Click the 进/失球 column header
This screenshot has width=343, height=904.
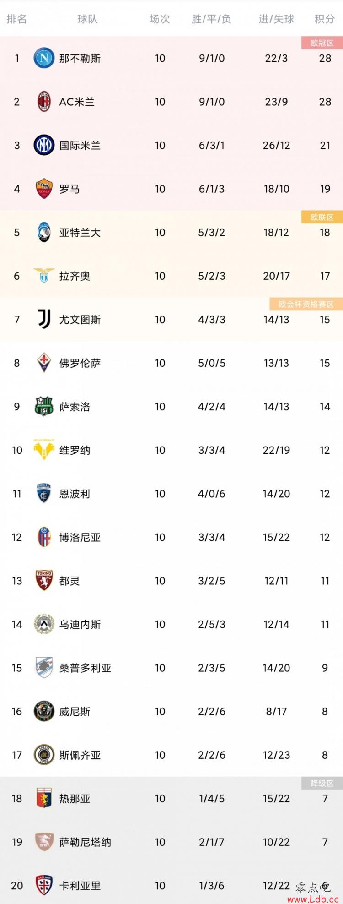click(x=276, y=19)
